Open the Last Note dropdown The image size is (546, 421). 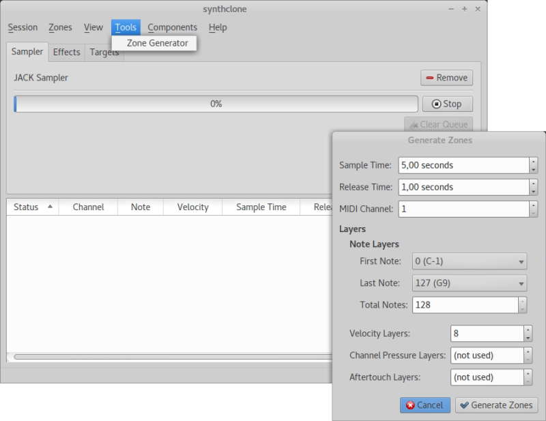tap(470, 283)
